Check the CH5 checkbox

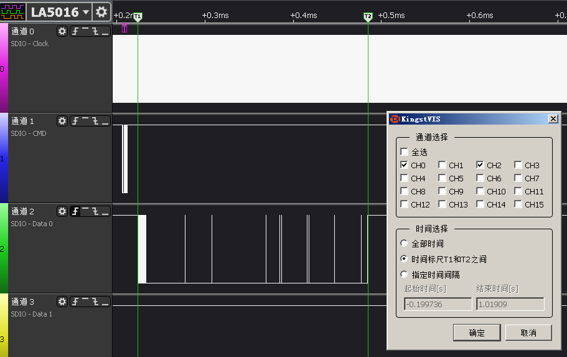point(442,178)
